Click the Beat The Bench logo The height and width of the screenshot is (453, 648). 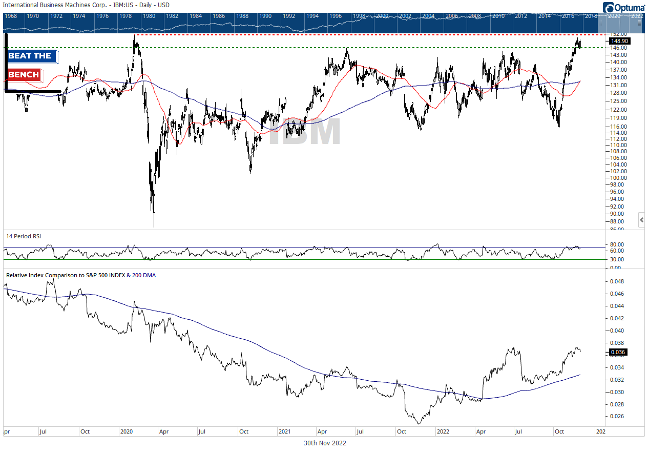33,64
